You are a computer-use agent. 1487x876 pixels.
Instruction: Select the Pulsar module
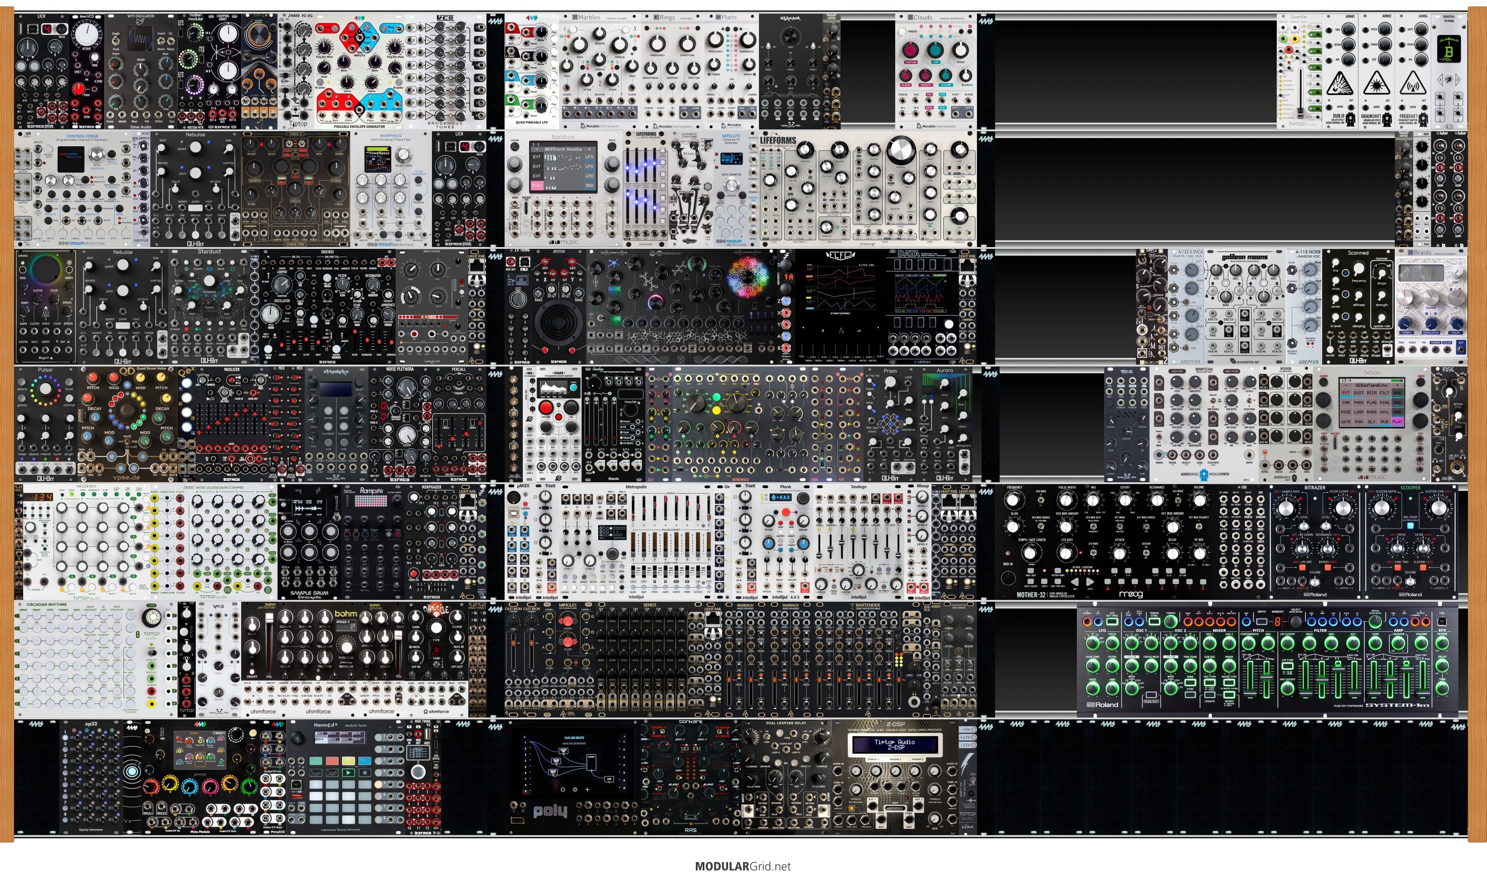45,424
